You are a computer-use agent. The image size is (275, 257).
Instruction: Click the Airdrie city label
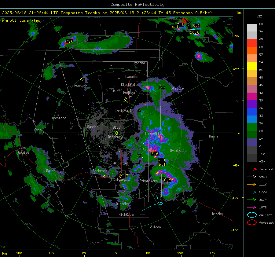pos(120,163)
